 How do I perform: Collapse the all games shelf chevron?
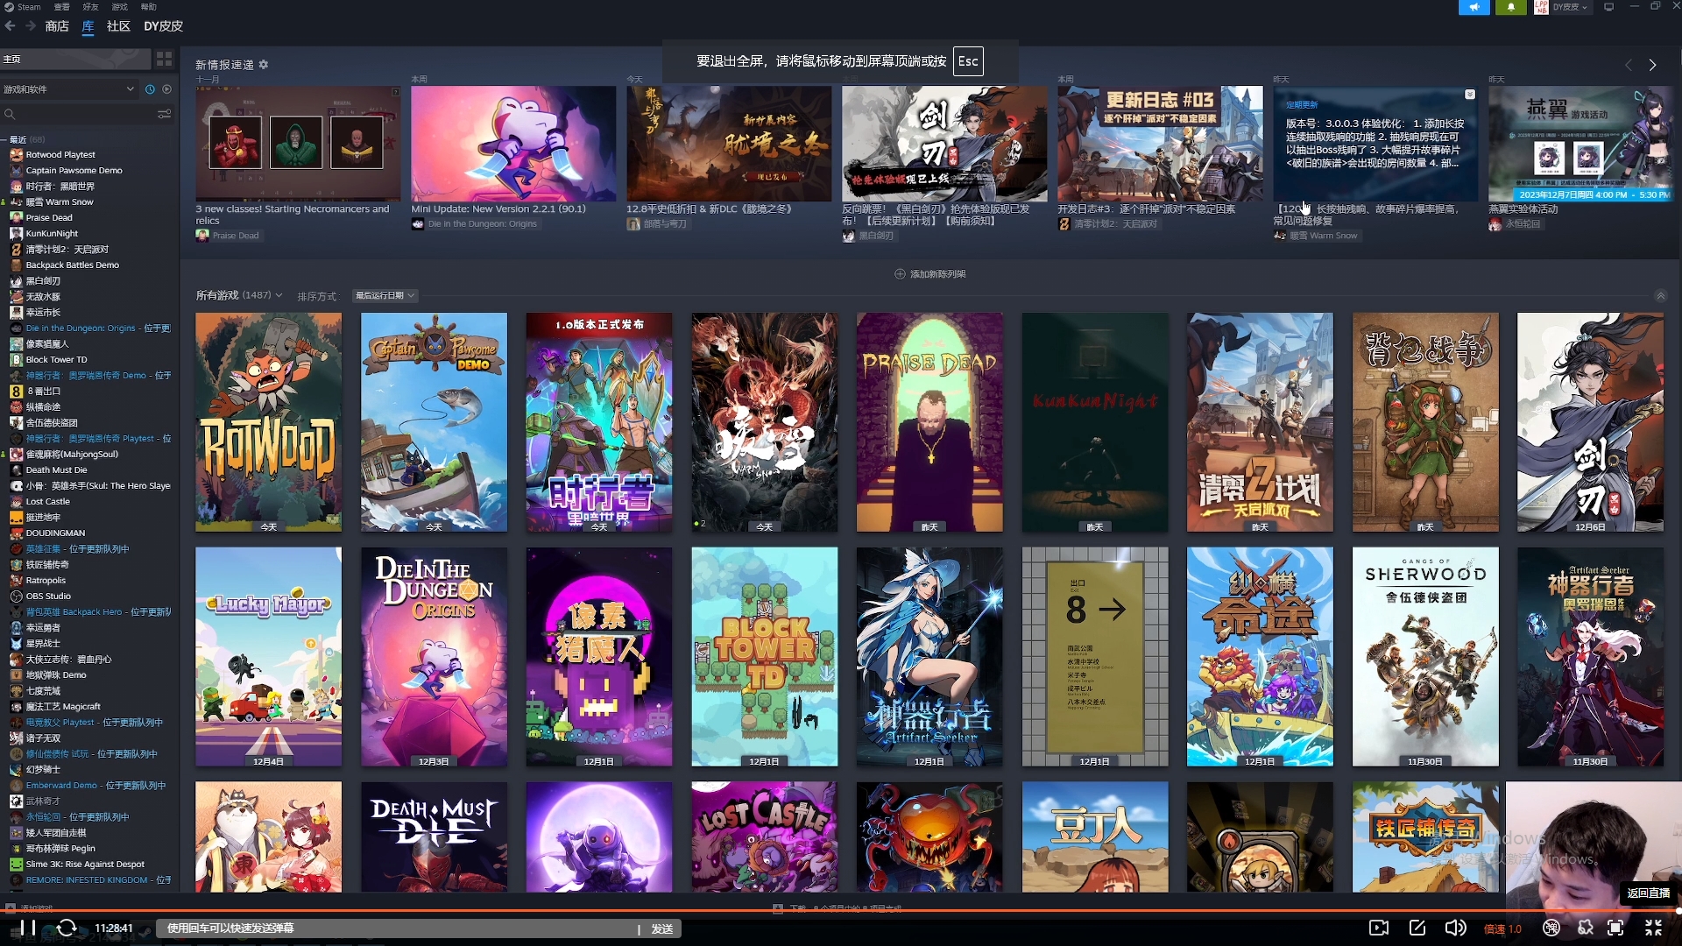pyautogui.click(x=1660, y=296)
